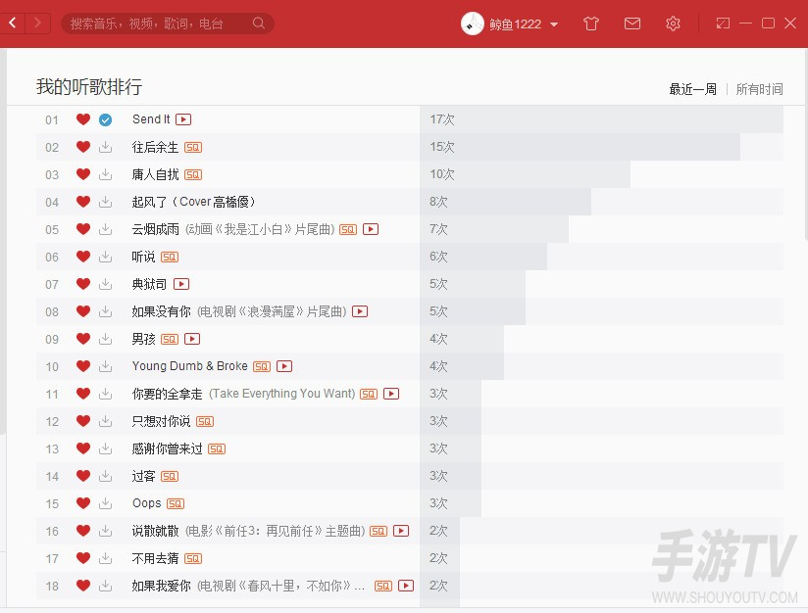808x613 pixels.
Task: Open song title 庸人自扰
Action: click(155, 174)
